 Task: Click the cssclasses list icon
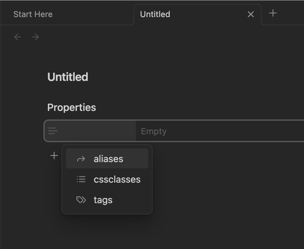(x=81, y=179)
